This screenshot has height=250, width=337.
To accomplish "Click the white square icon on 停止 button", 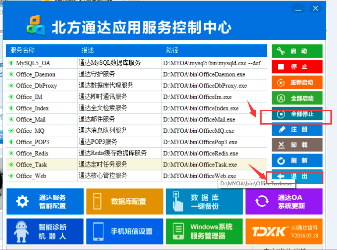I will tap(281, 67).
